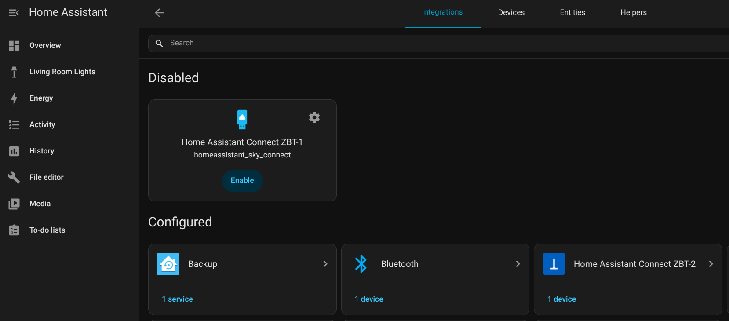729x321 pixels.
Task: Open the Backup 1 service link
Action: pyautogui.click(x=177, y=299)
